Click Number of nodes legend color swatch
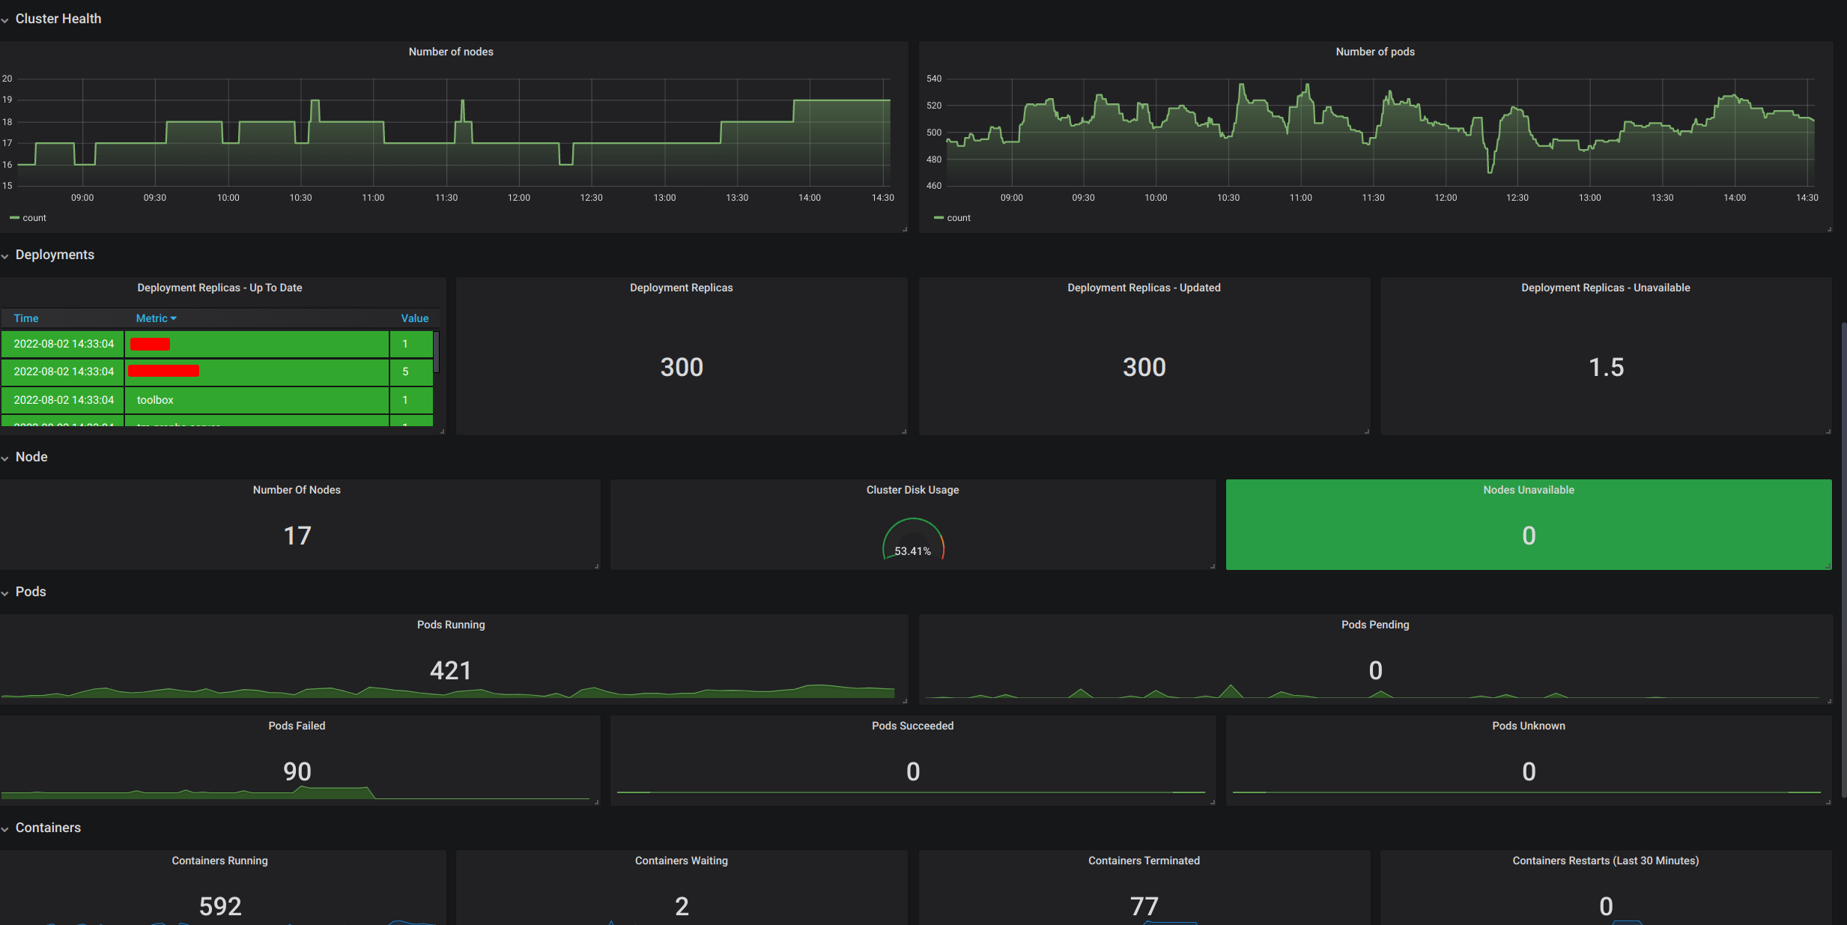1847x925 pixels. pyautogui.click(x=14, y=218)
